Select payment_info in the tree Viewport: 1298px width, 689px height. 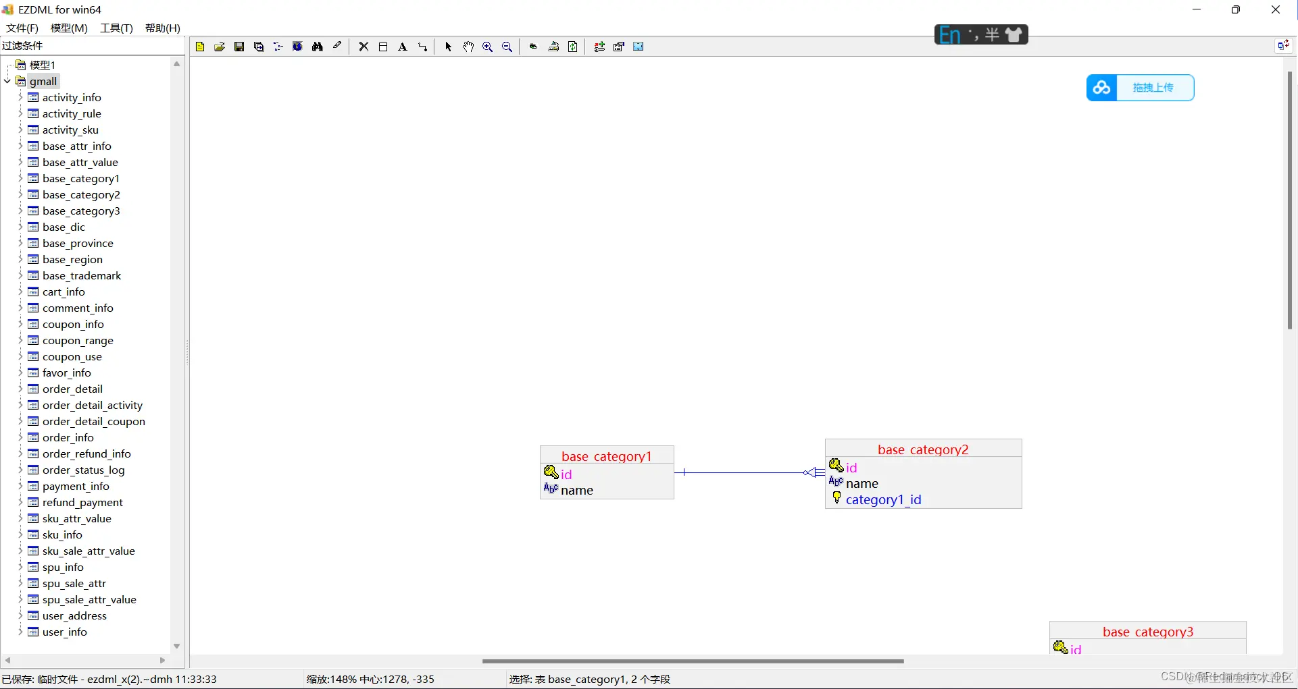point(76,486)
